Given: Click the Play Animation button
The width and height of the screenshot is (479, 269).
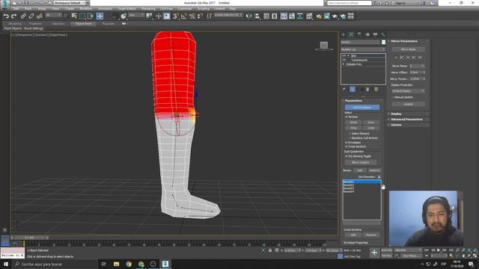Looking at the screenshot, I should [x=439, y=250].
